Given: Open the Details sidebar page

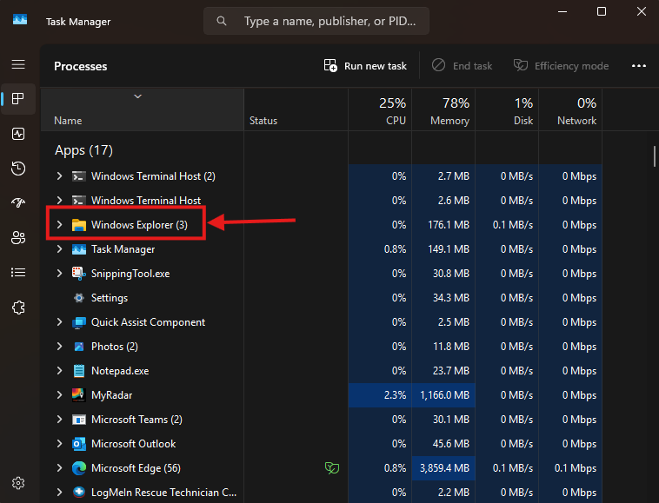Looking at the screenshot, I should tap(18, 273).
